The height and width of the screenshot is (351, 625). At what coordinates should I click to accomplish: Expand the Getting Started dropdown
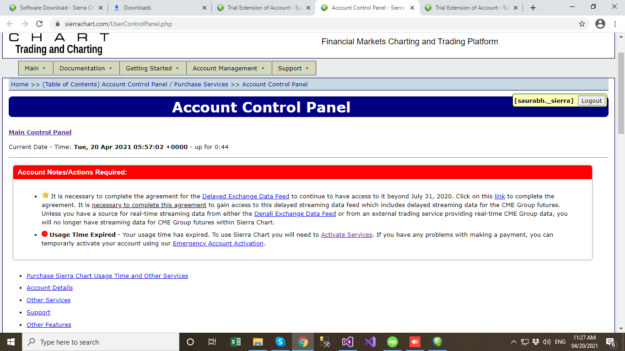(x=152, y=68)
